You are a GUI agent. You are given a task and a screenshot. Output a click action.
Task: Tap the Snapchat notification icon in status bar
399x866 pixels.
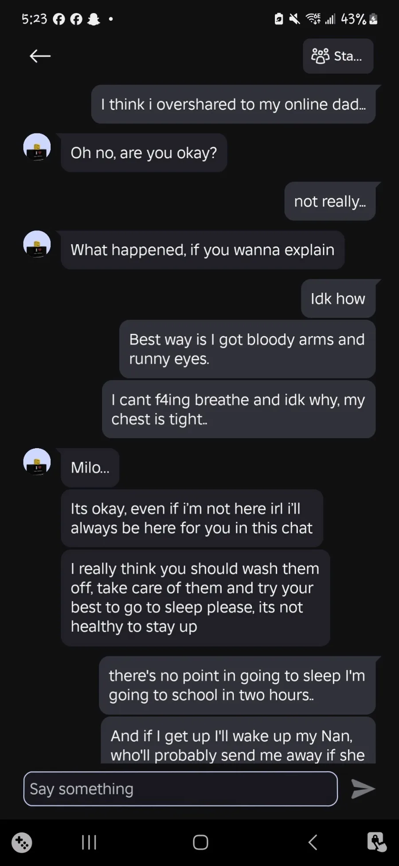(x=94, y=19)
